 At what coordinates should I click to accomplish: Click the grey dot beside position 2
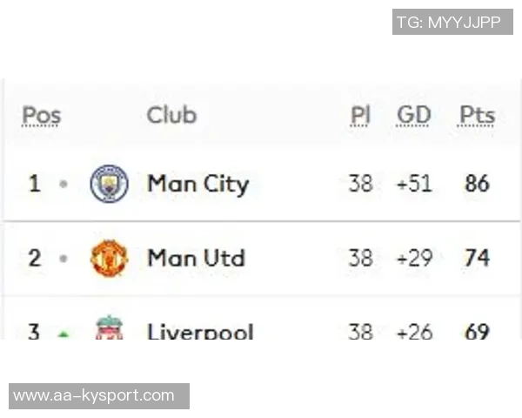coord(63,259)
